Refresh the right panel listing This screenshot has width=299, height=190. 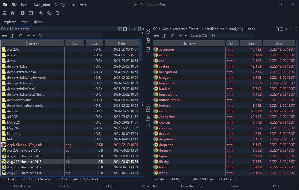pos(173,36)
